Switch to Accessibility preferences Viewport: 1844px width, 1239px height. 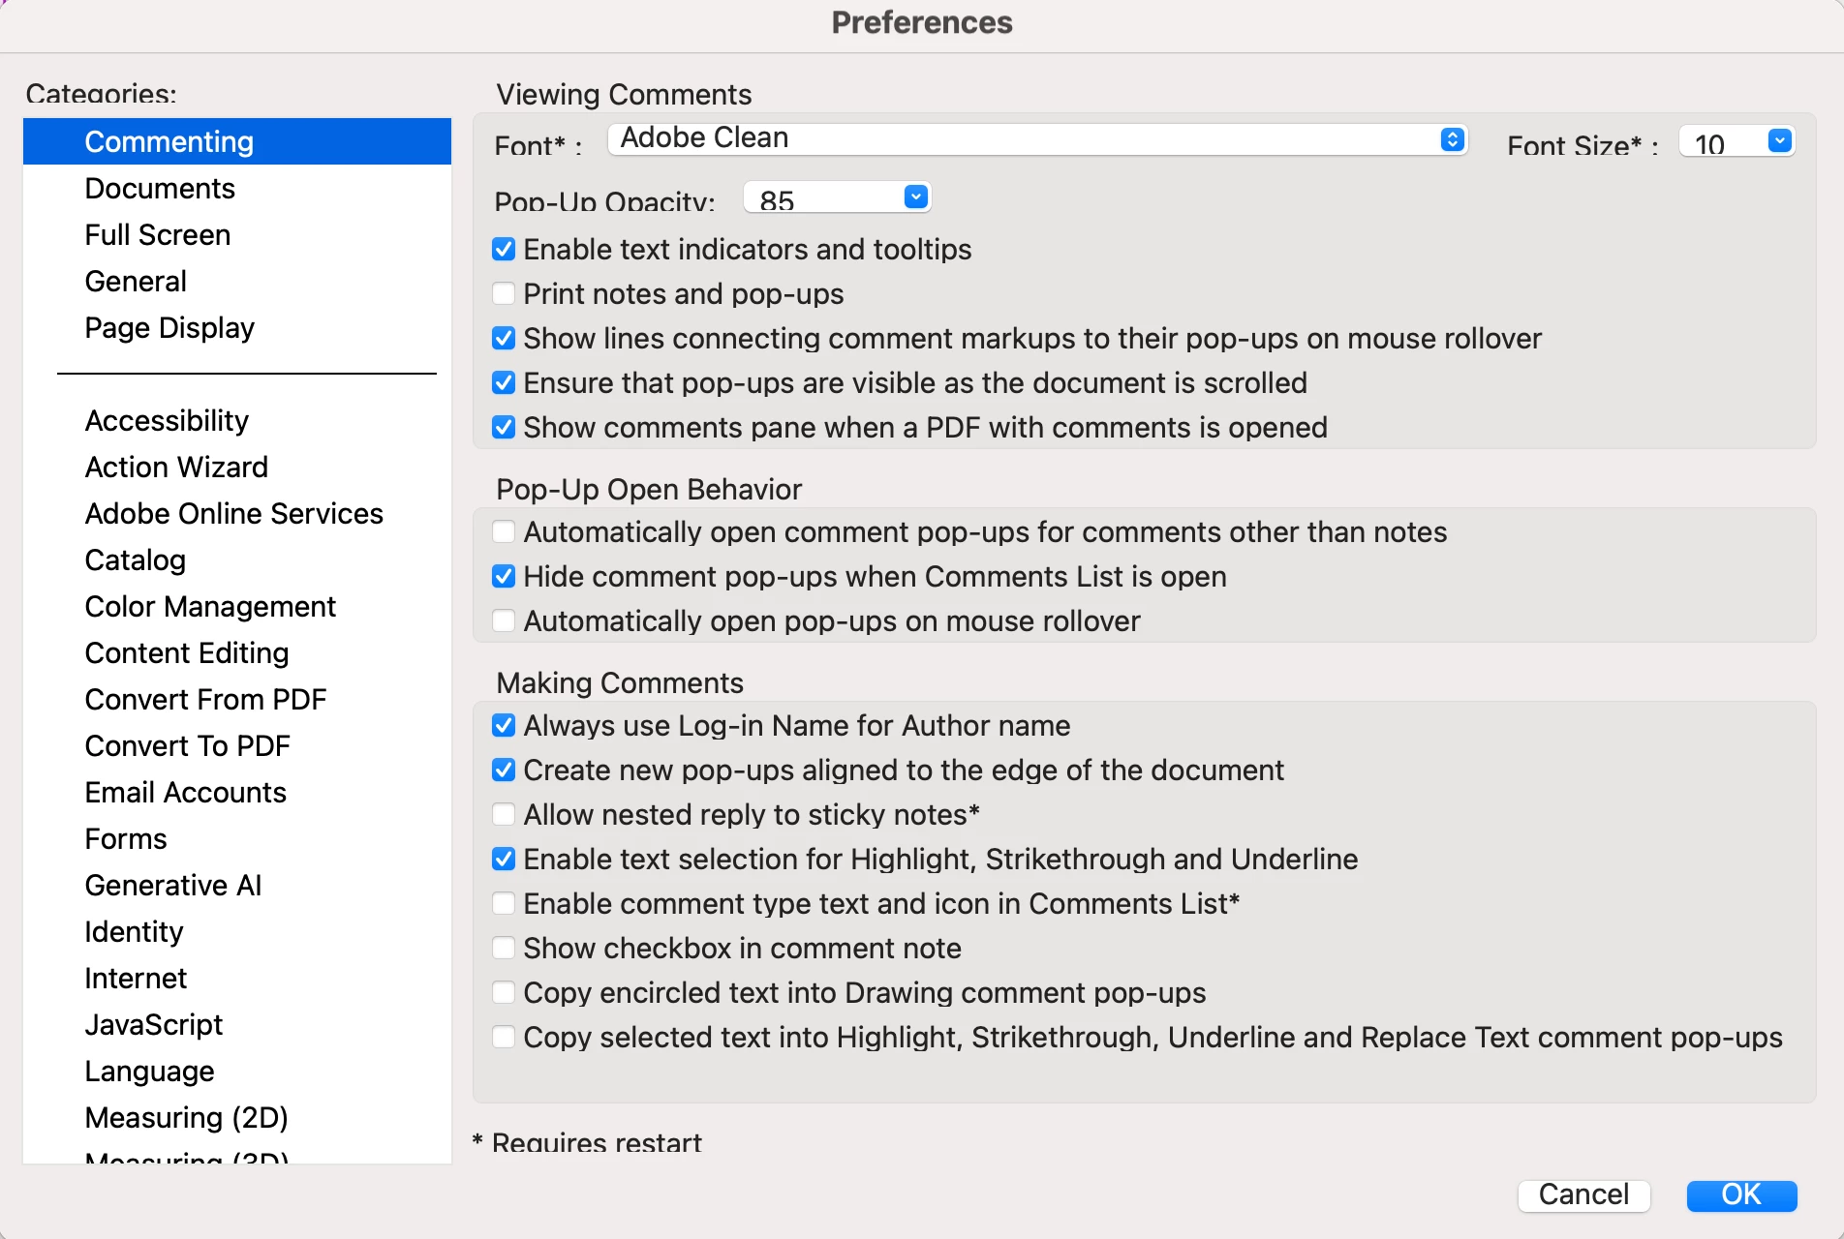(167, 421)
